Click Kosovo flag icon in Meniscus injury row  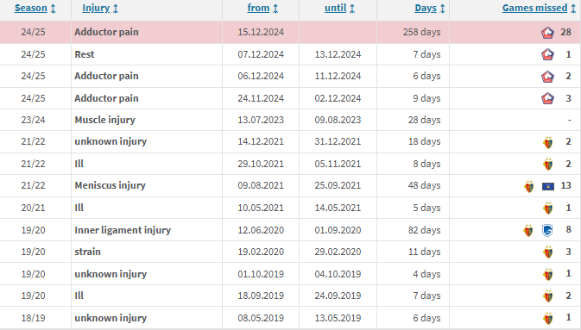point(548,186)
